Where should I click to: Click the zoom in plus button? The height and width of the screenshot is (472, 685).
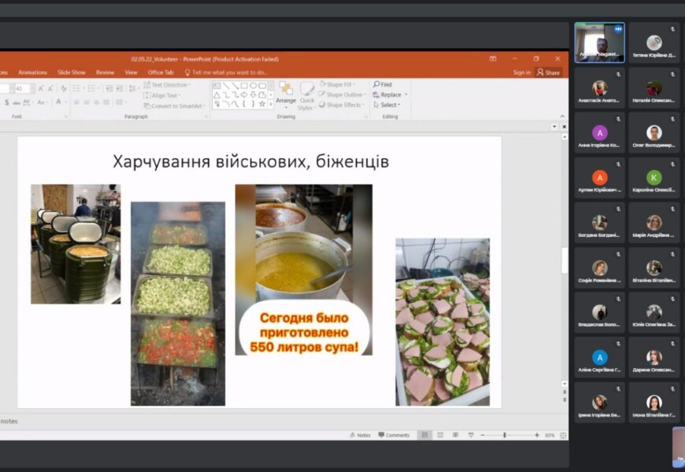(x=537, y=435)
